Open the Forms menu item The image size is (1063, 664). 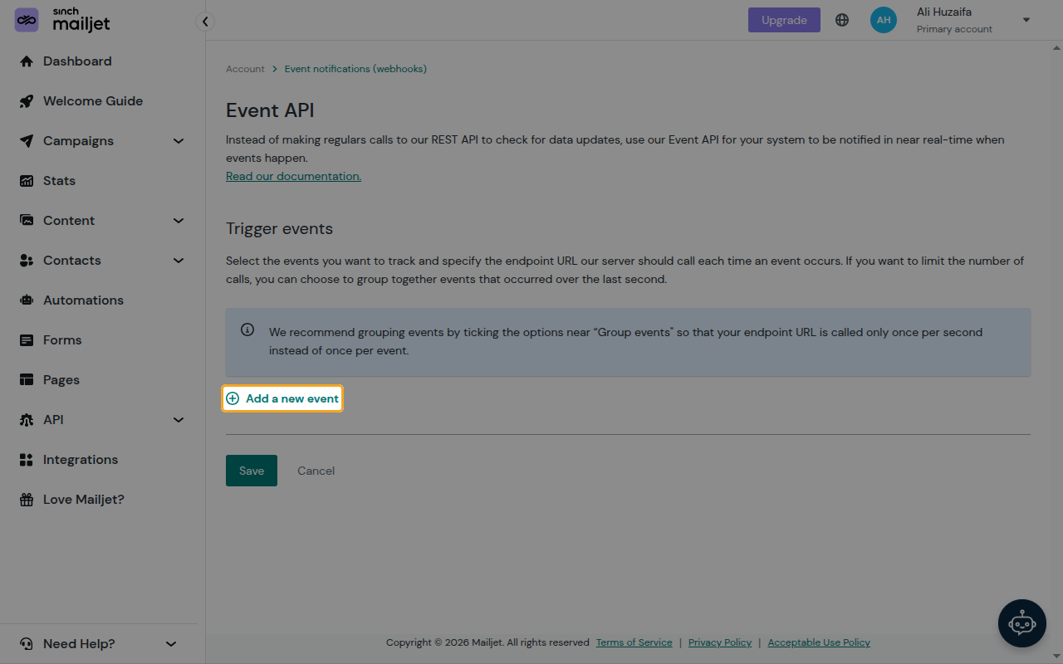tap(62, 340)
